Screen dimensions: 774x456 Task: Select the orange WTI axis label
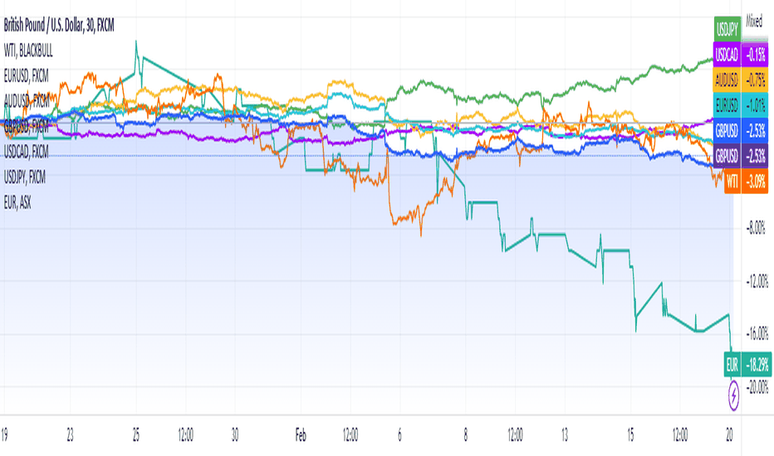tap(746, 181)
